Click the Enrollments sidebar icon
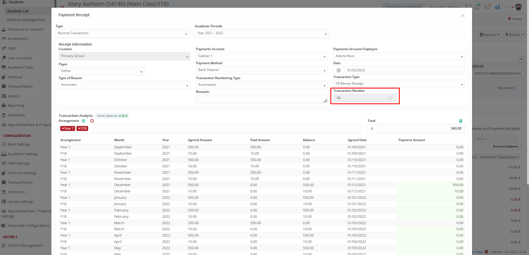 [x=4, y=39]
